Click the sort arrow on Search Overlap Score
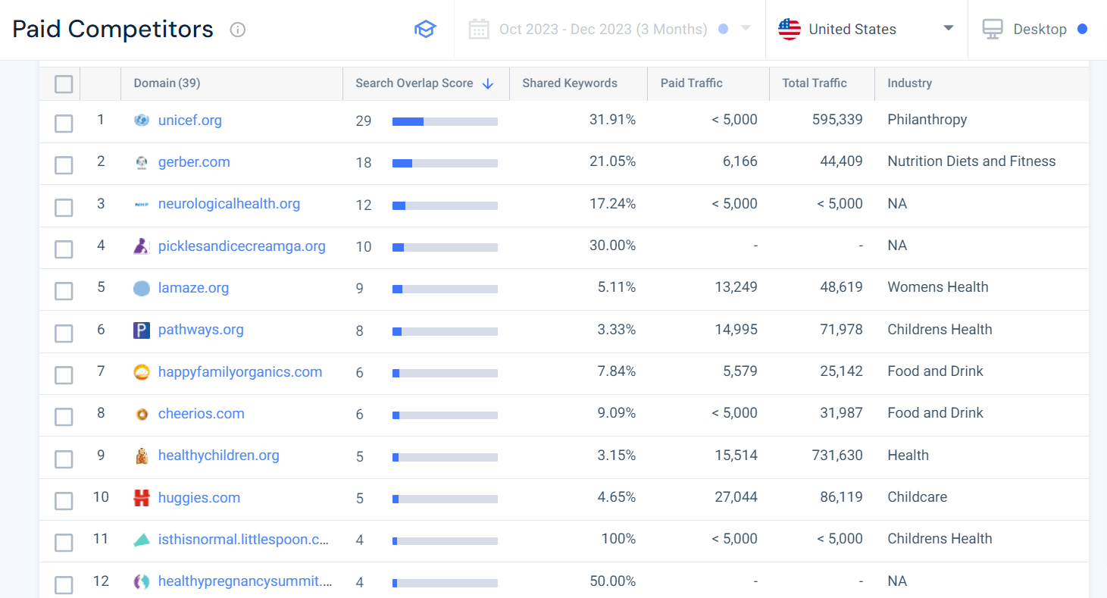This screenshot has height=598, width=1107. (488, 84)
